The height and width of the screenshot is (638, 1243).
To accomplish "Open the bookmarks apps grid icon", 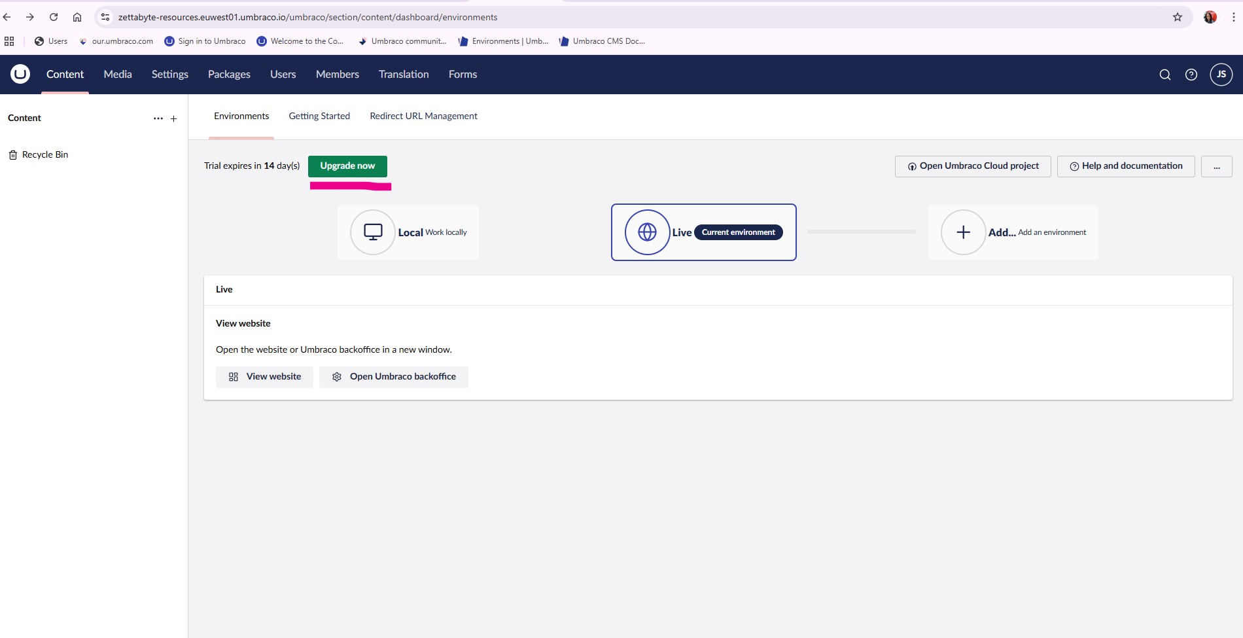I will tap(9, 41).
